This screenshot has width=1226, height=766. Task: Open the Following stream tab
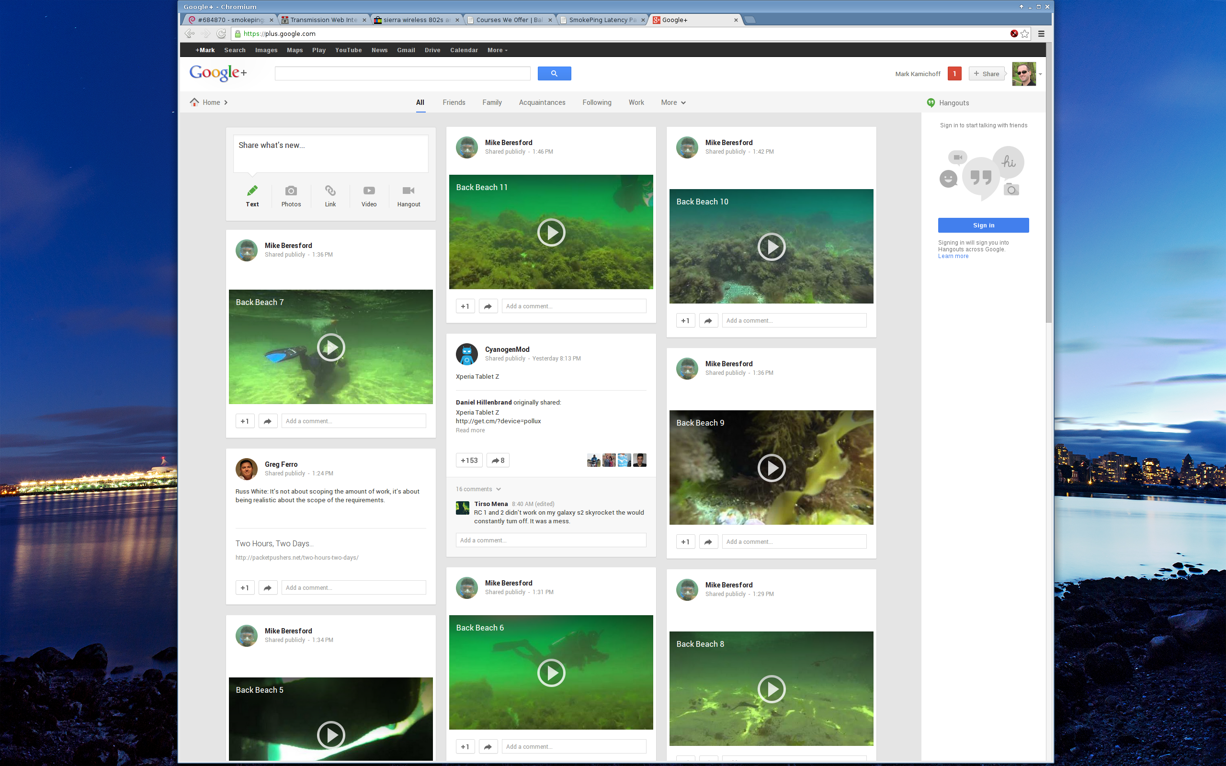coord(597,102)
